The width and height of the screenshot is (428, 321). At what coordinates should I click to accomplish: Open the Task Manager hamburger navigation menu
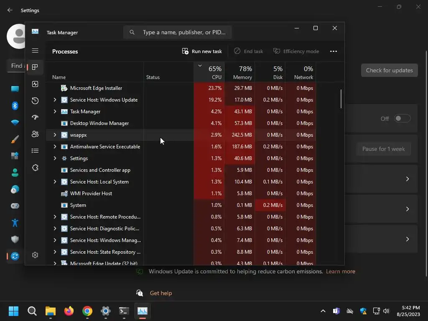35,51
